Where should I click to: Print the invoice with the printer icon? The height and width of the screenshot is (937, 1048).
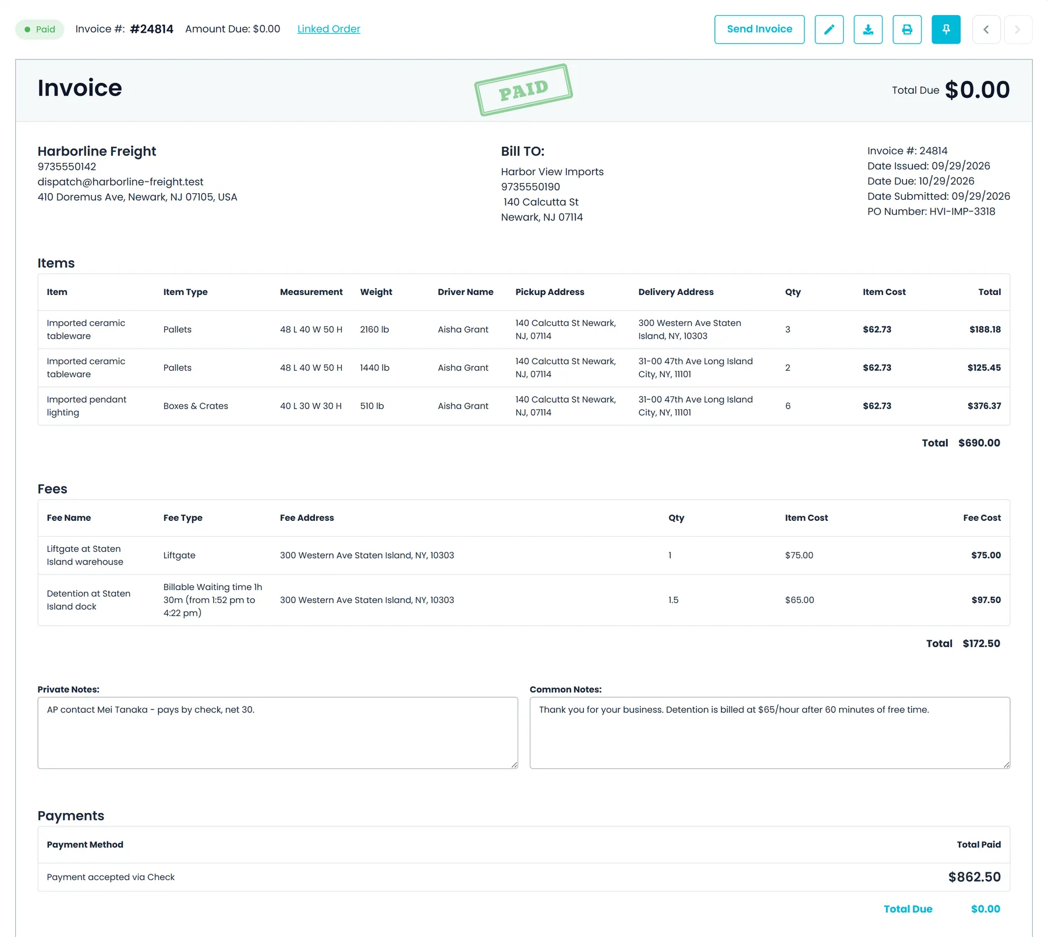907,30
